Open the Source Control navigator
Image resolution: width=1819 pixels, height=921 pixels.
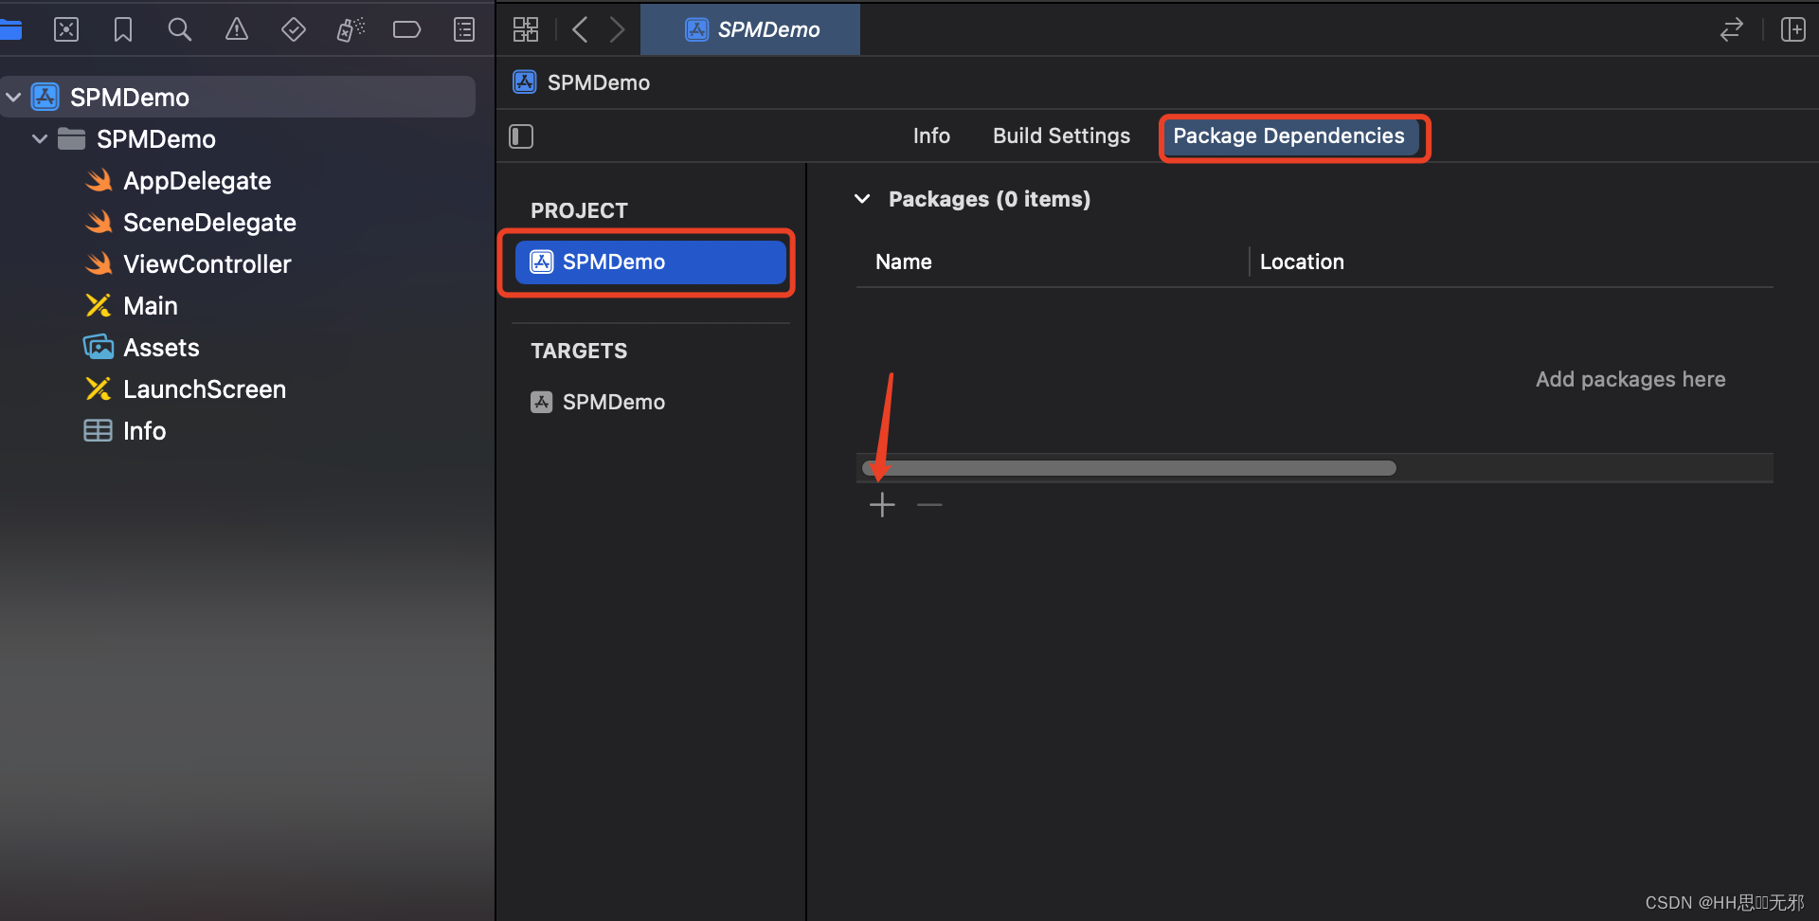(x=66, y=29)
